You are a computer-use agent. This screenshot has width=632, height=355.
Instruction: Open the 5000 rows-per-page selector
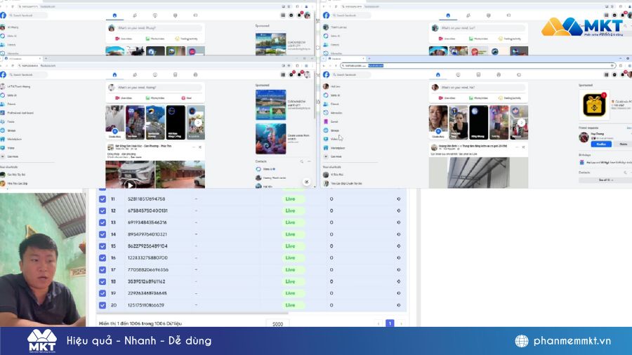[277, 323]
